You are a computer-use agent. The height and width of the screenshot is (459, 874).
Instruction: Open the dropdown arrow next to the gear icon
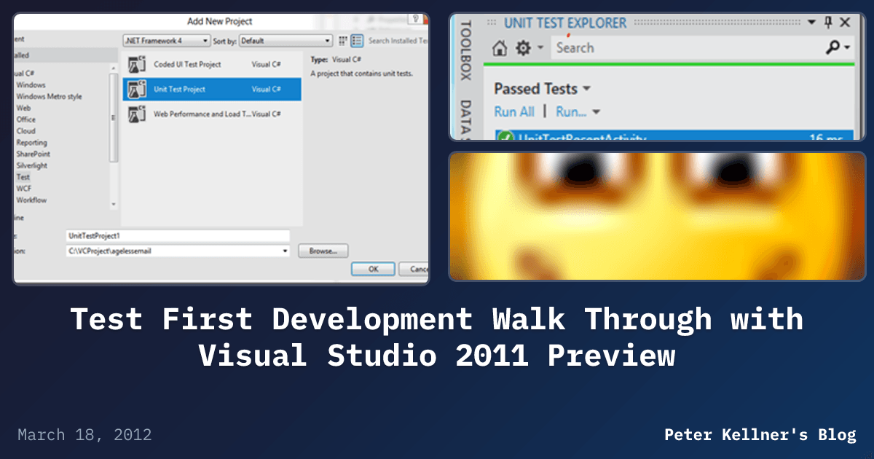click(540, 48)
